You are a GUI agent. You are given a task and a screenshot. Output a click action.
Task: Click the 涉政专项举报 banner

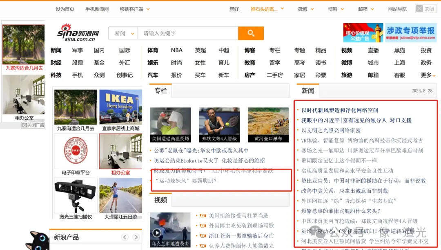pos(411,33)
